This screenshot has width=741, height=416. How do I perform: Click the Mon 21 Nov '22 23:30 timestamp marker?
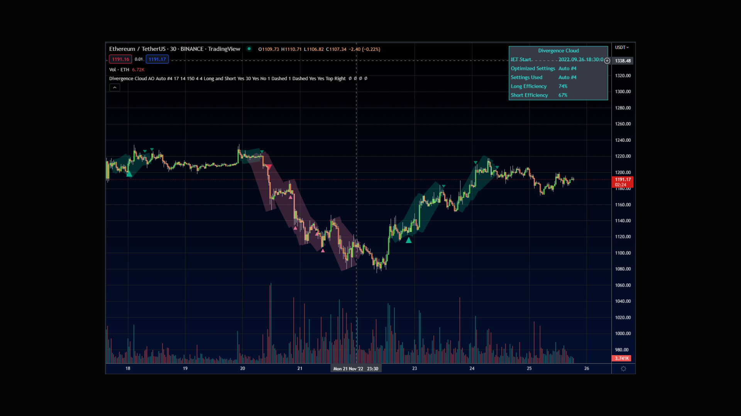click(x=355, y=368)
